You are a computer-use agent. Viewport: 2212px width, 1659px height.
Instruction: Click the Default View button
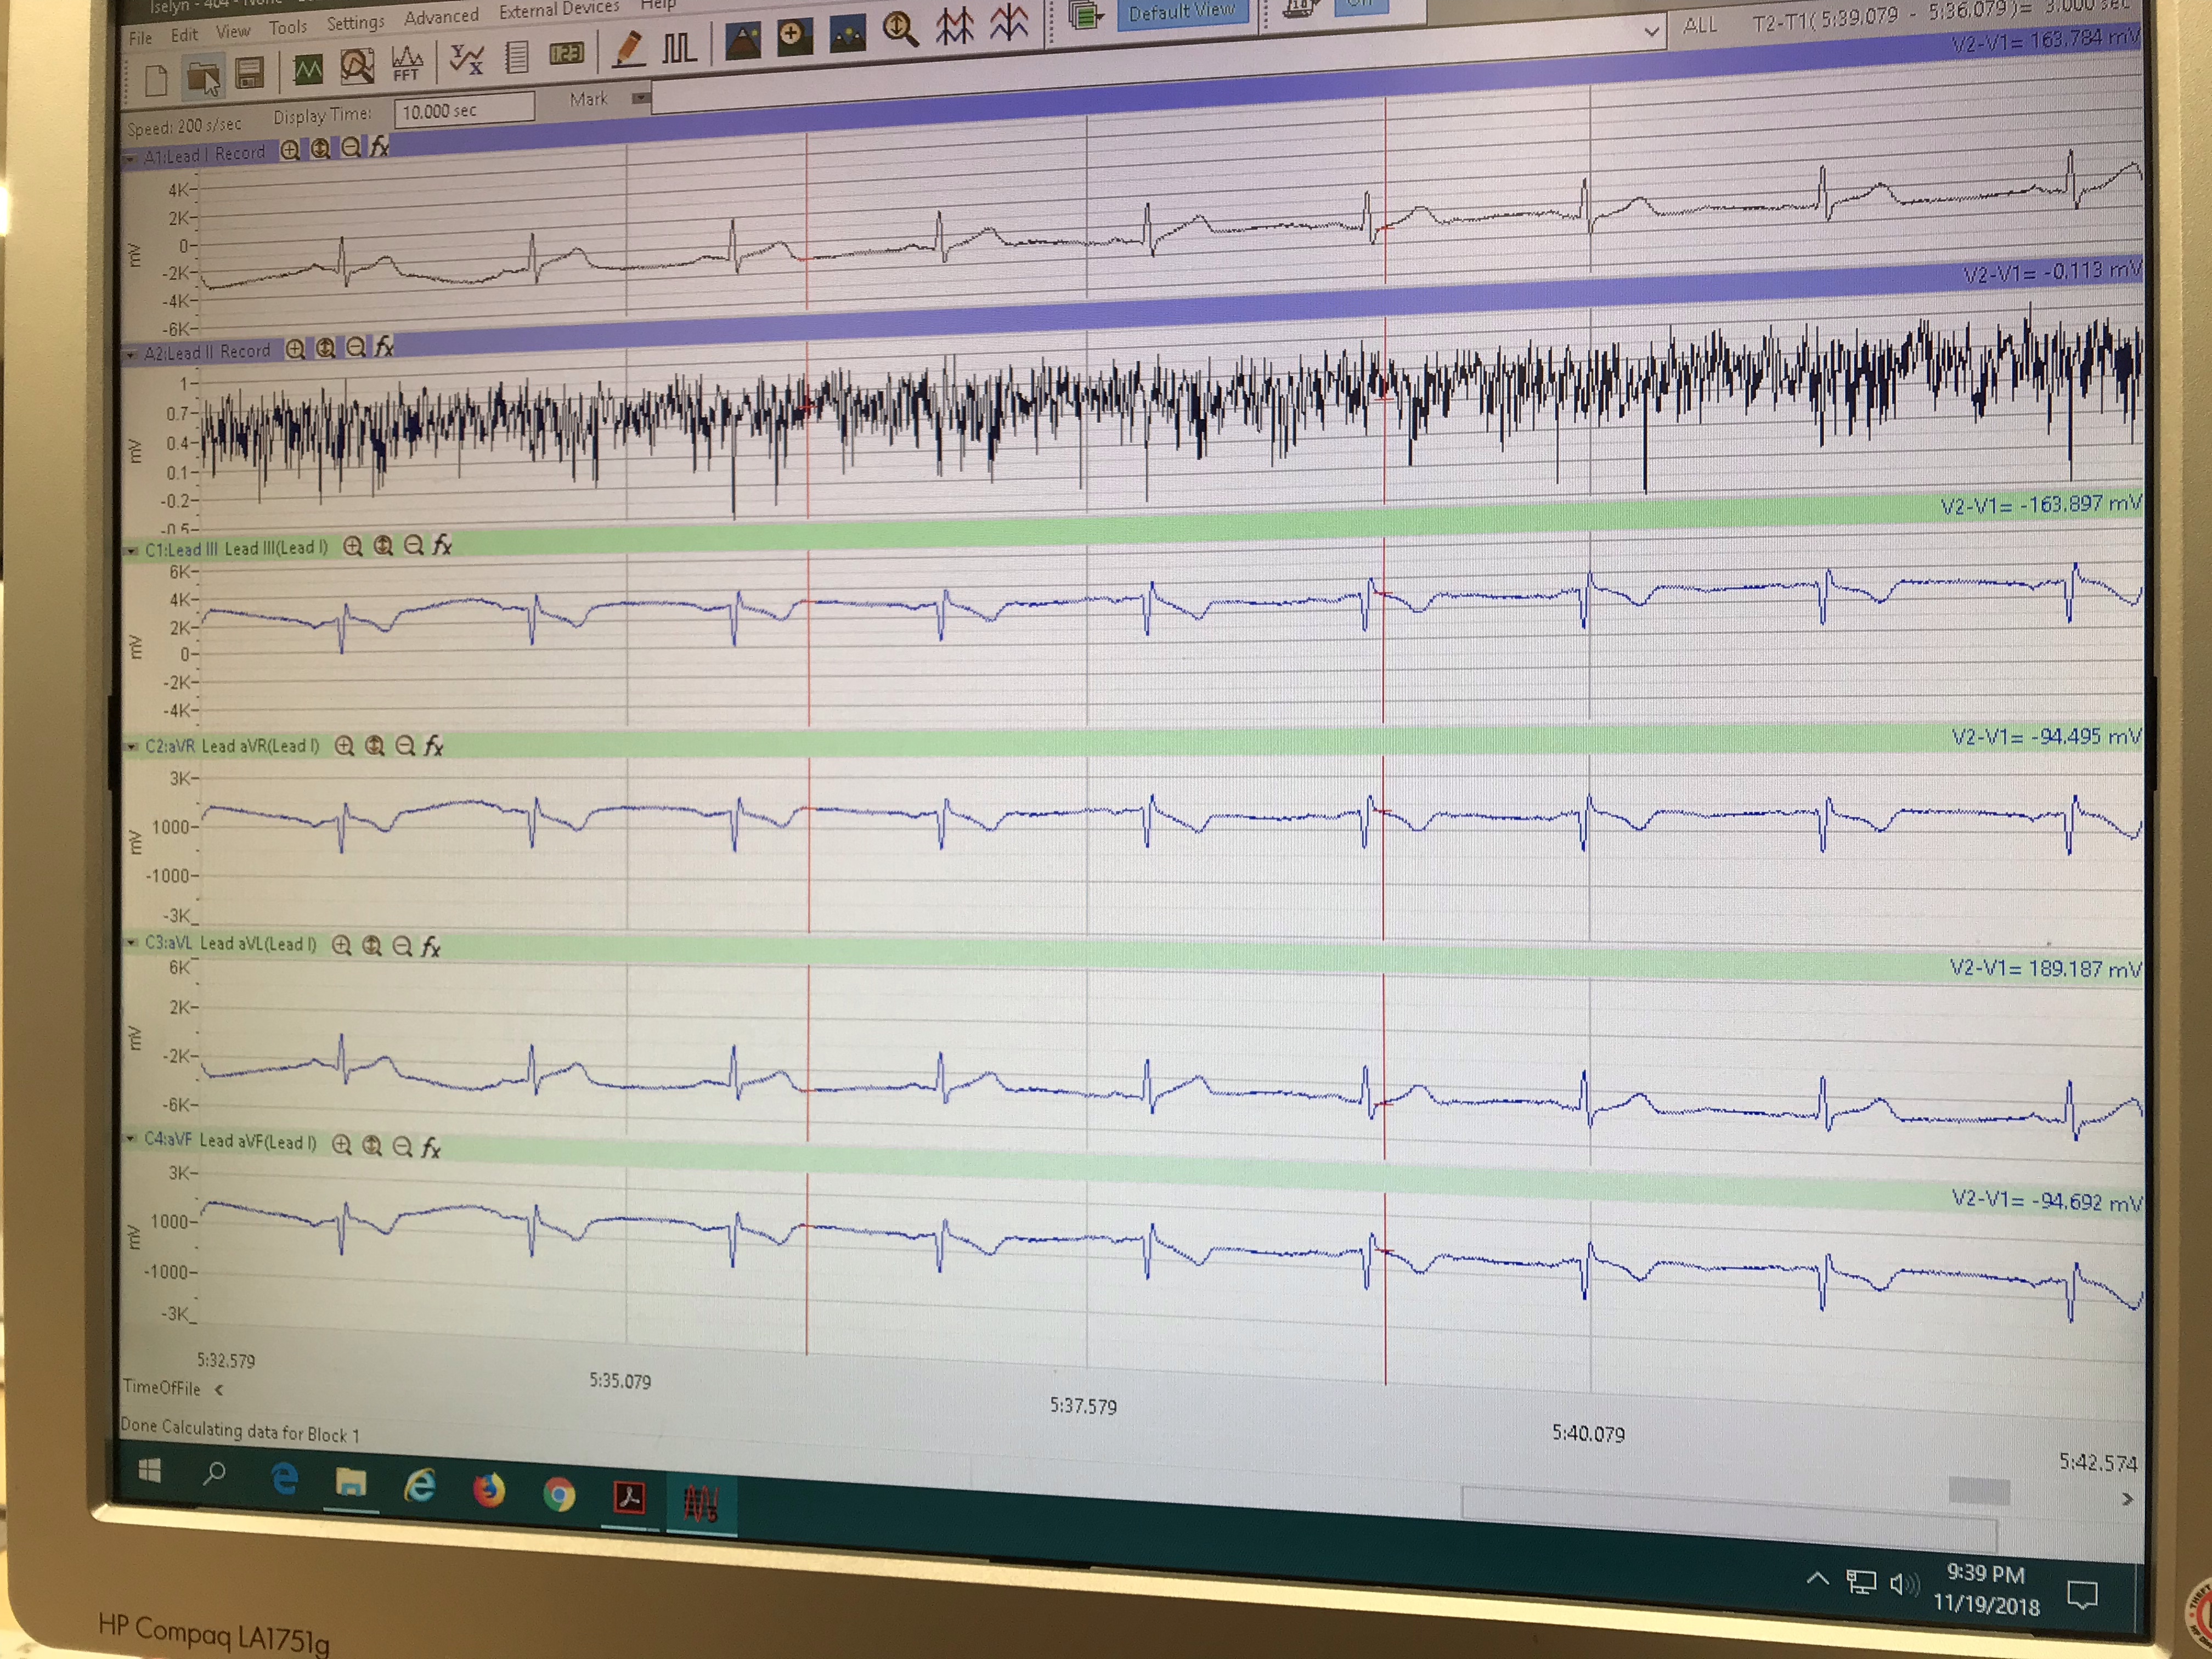[1181, 13]
